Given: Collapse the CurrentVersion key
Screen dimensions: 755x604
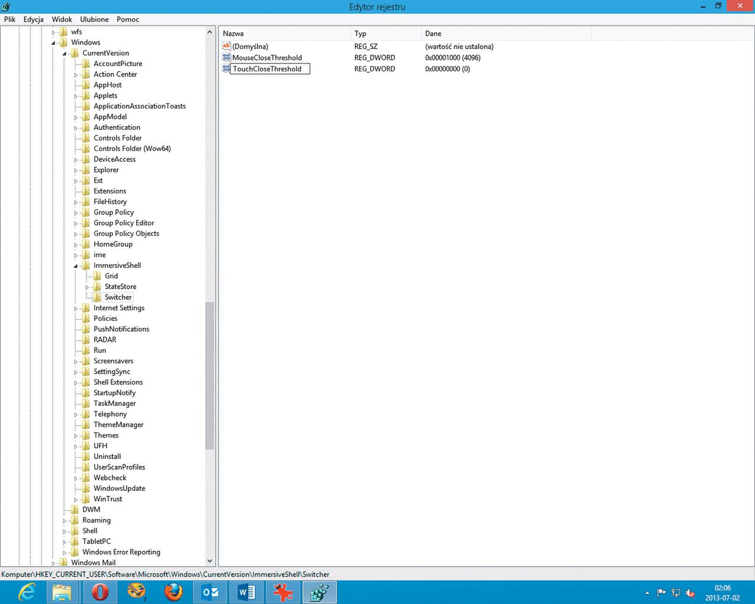Looking at the screenshot, I should coord(65,54).
